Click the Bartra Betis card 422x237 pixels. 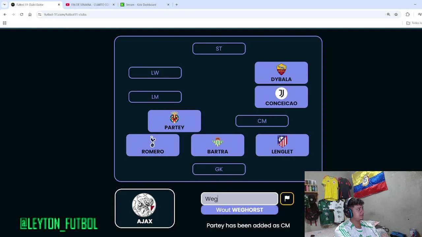(218, 145)
